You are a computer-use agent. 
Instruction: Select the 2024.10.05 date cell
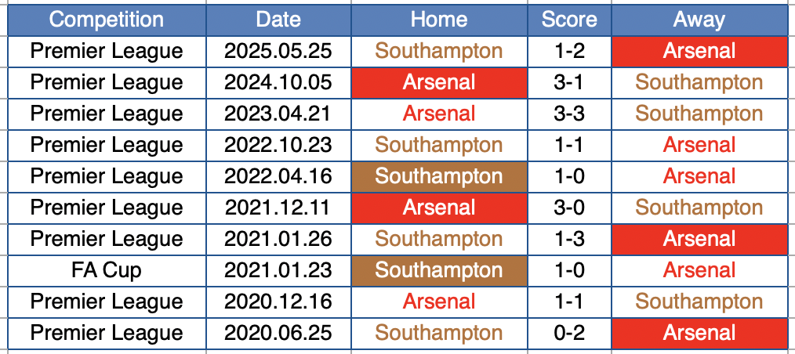[x=278, y=82]
